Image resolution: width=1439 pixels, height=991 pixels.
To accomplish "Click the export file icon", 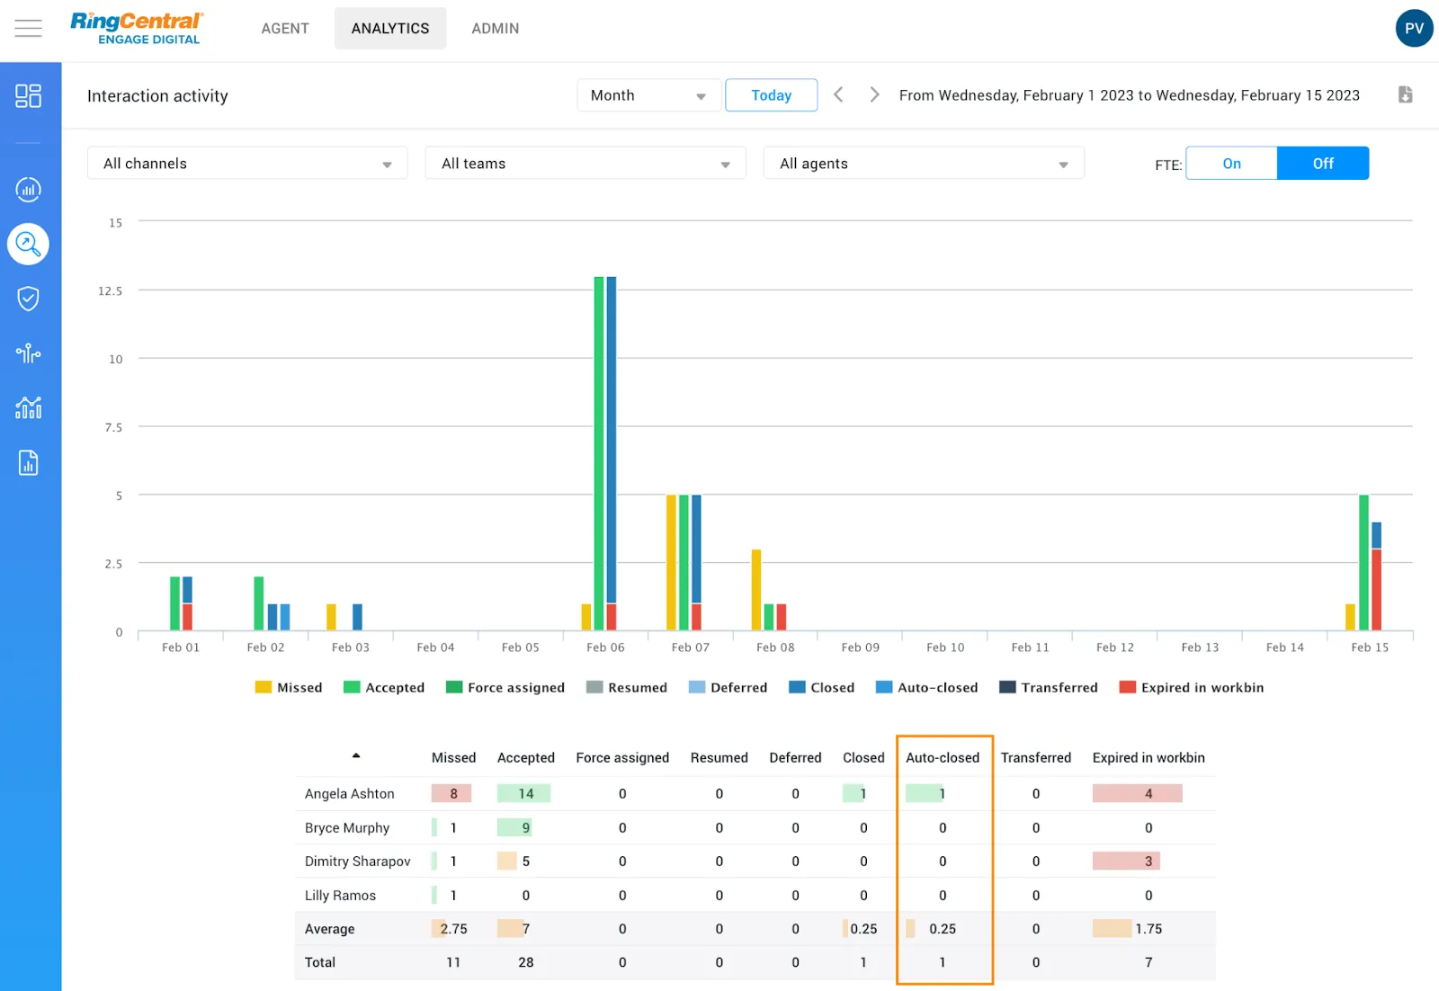I will [x=1405, y=95].
